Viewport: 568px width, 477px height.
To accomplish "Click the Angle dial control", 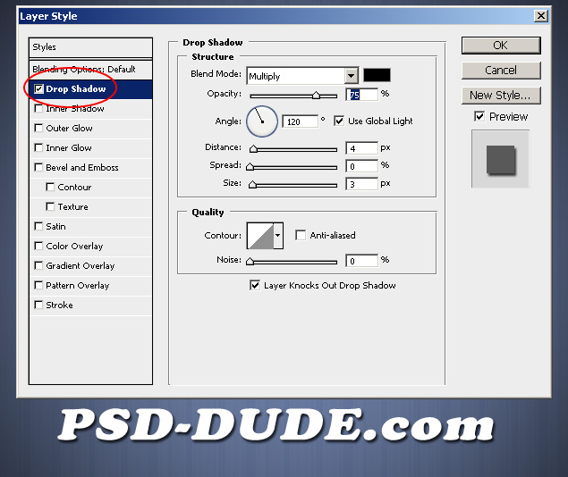I will click(262, 121).
